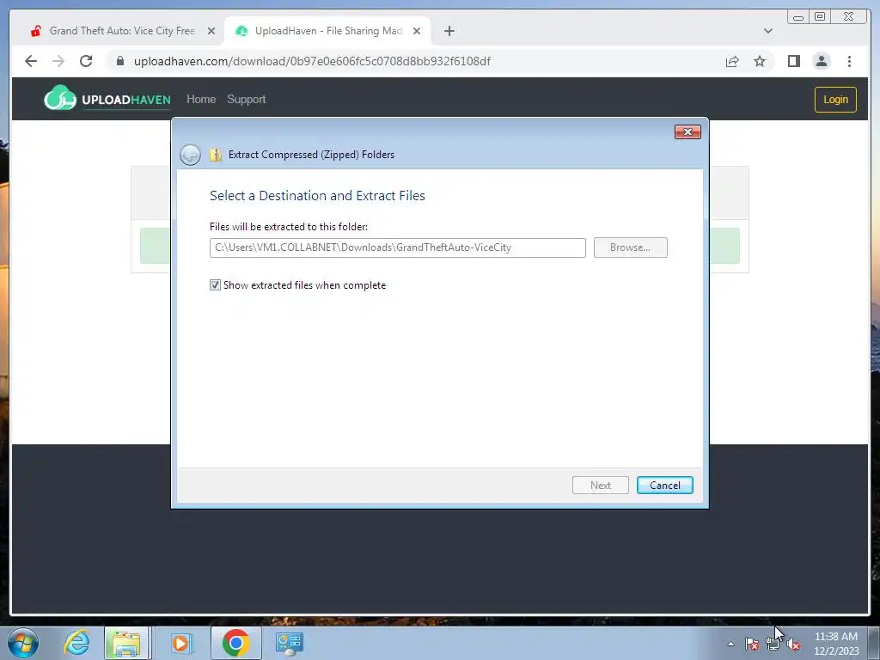Cancel the extraction dialog

(665, 486)
